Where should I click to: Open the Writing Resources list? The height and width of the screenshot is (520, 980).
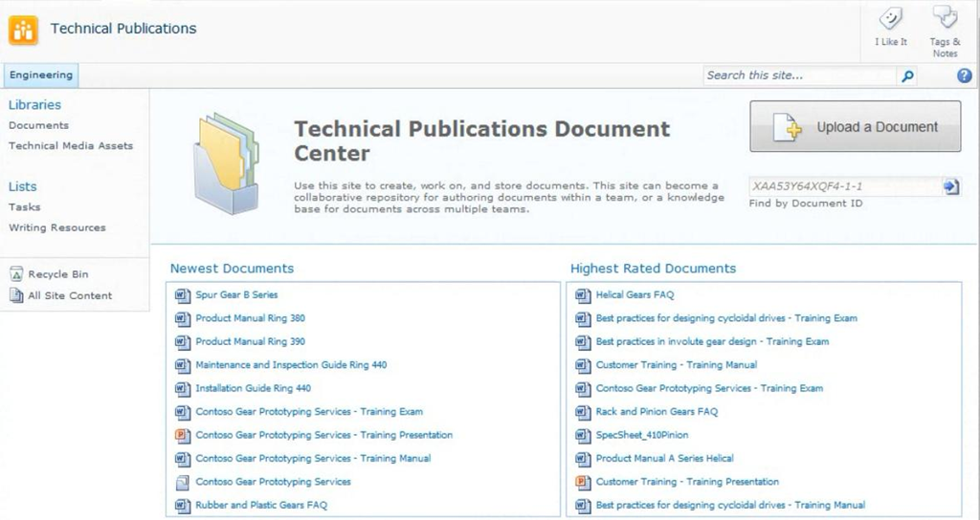point(56,227)
